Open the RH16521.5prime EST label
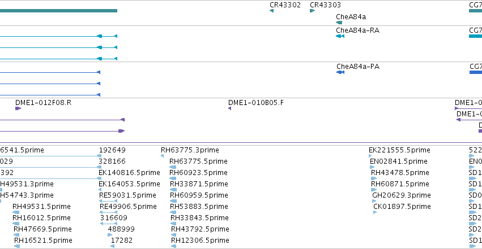The height and width of the screenshot is (249, 482). coord(44,241)
